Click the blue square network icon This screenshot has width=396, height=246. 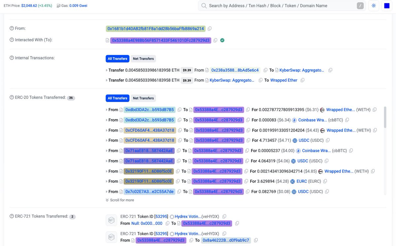pyautogui.click(x=387, y=6)
